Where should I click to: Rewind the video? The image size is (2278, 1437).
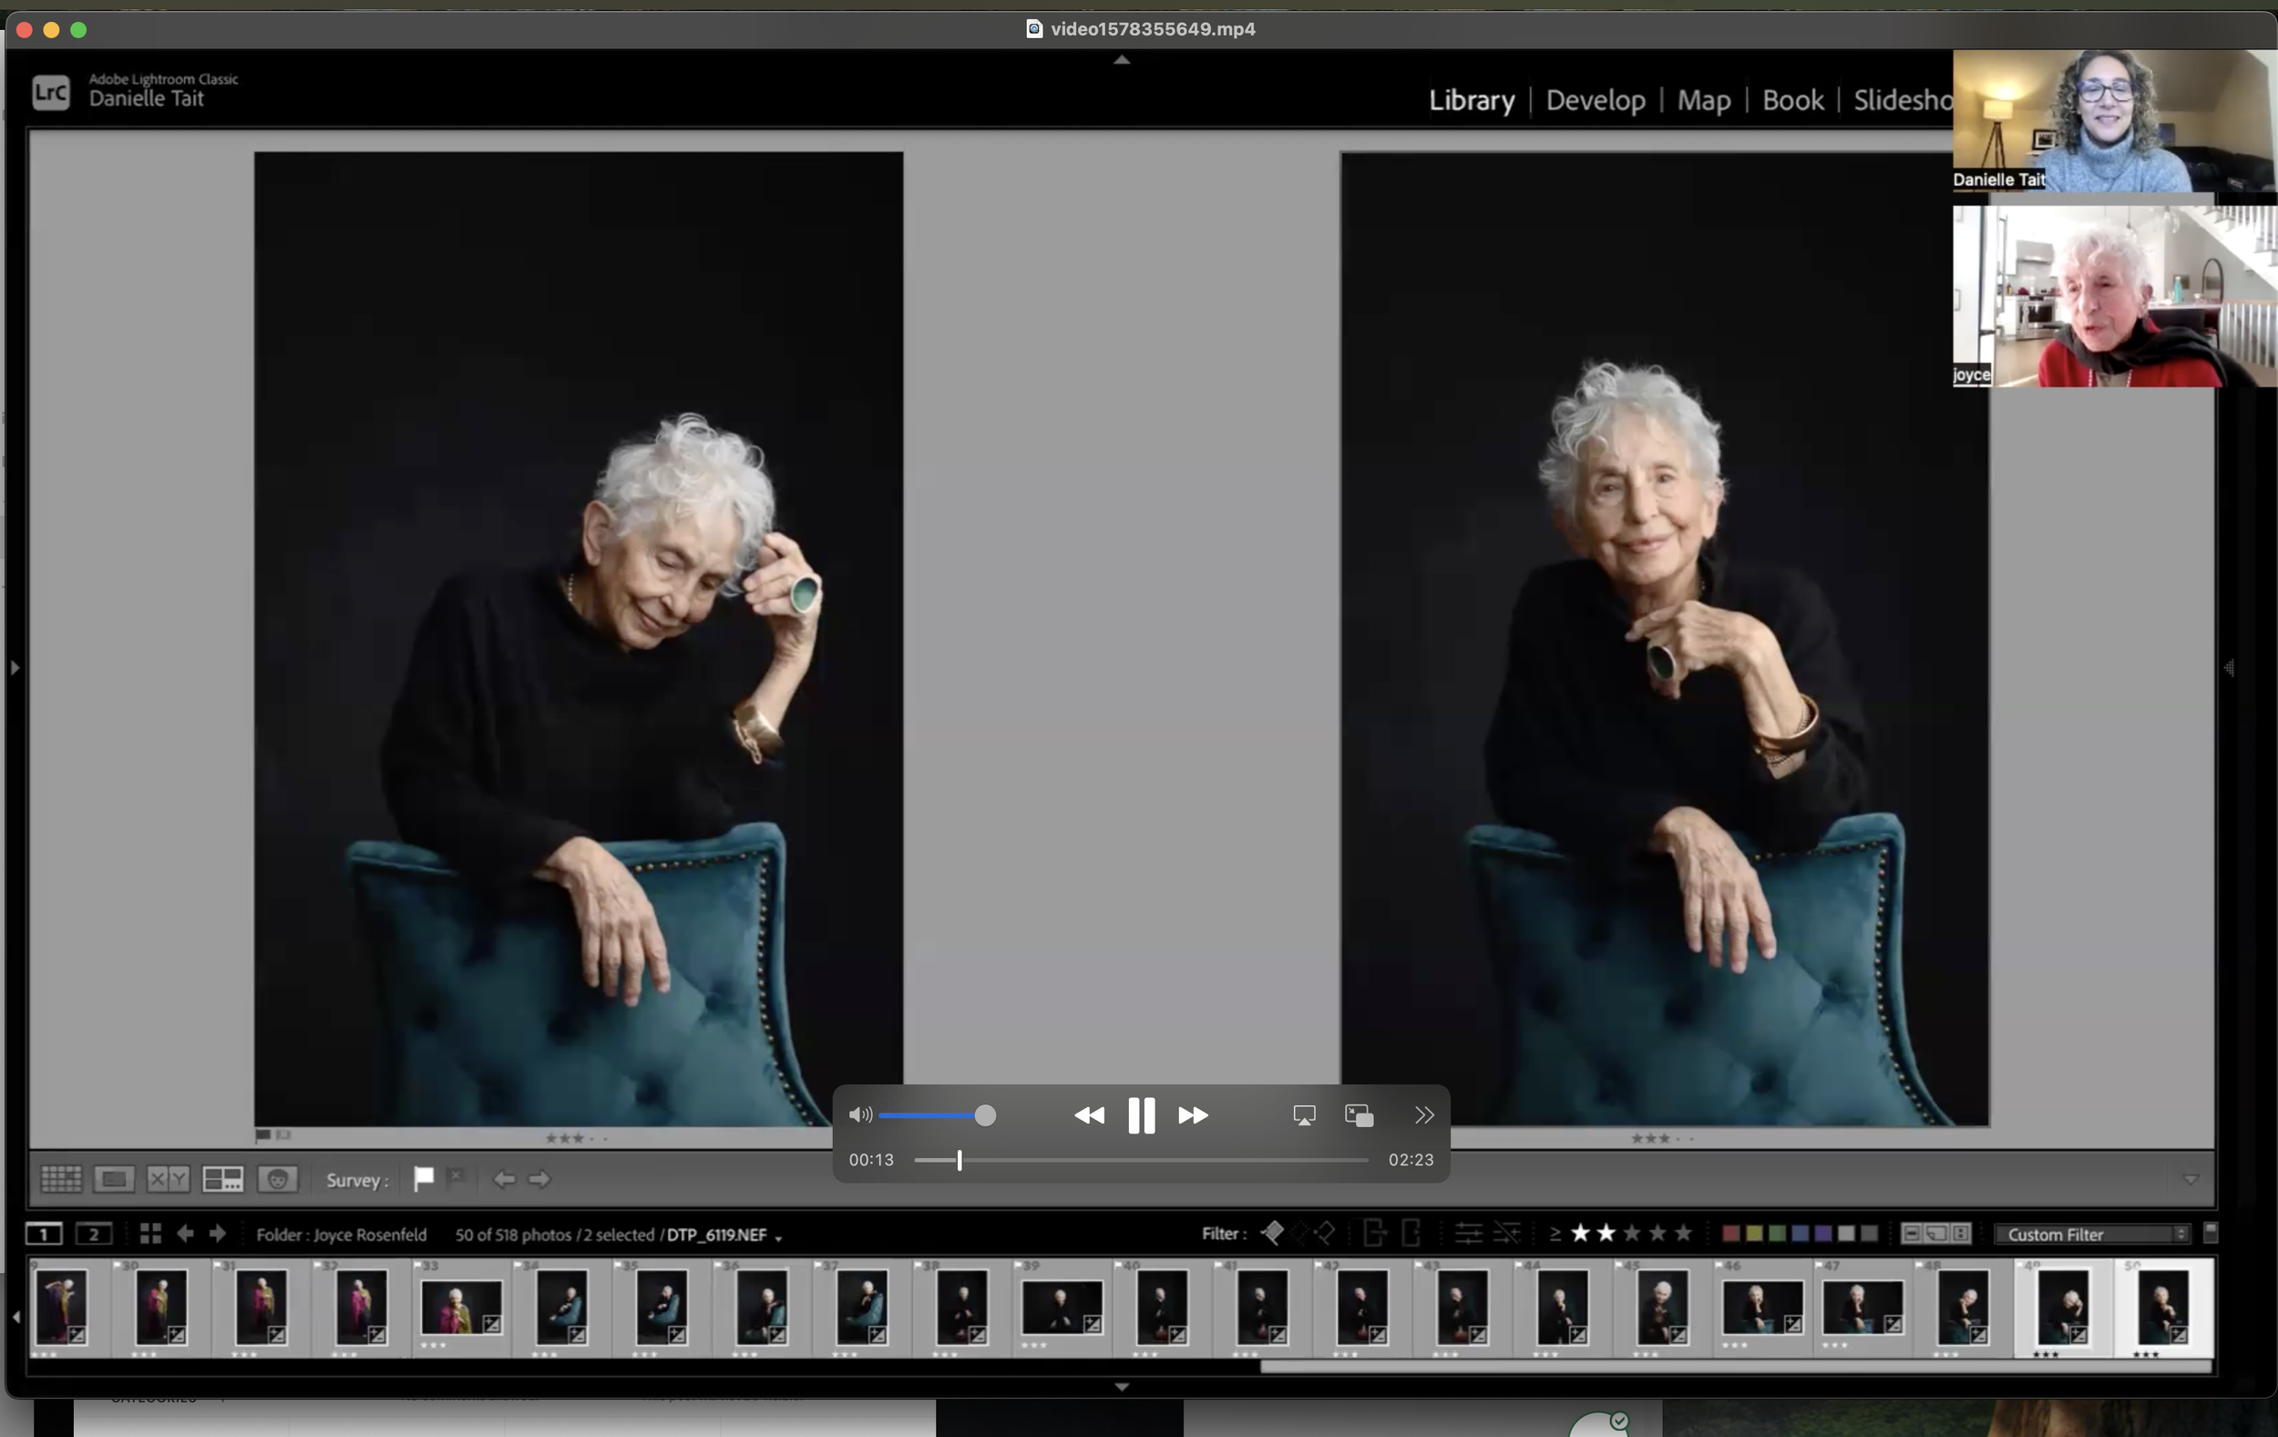(x=1089, y=1115)
